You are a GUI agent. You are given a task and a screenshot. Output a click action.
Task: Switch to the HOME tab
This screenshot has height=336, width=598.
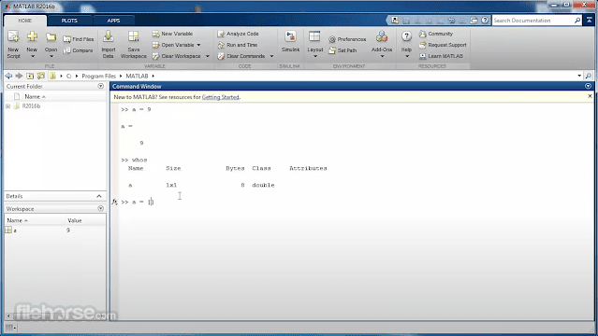click(x=25, y=21)
